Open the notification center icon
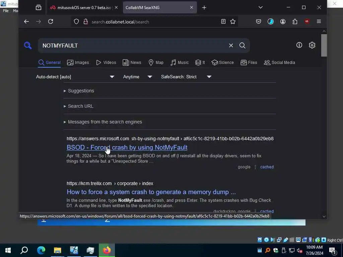This screenshot has height=257, width=343. click(333, 251)
